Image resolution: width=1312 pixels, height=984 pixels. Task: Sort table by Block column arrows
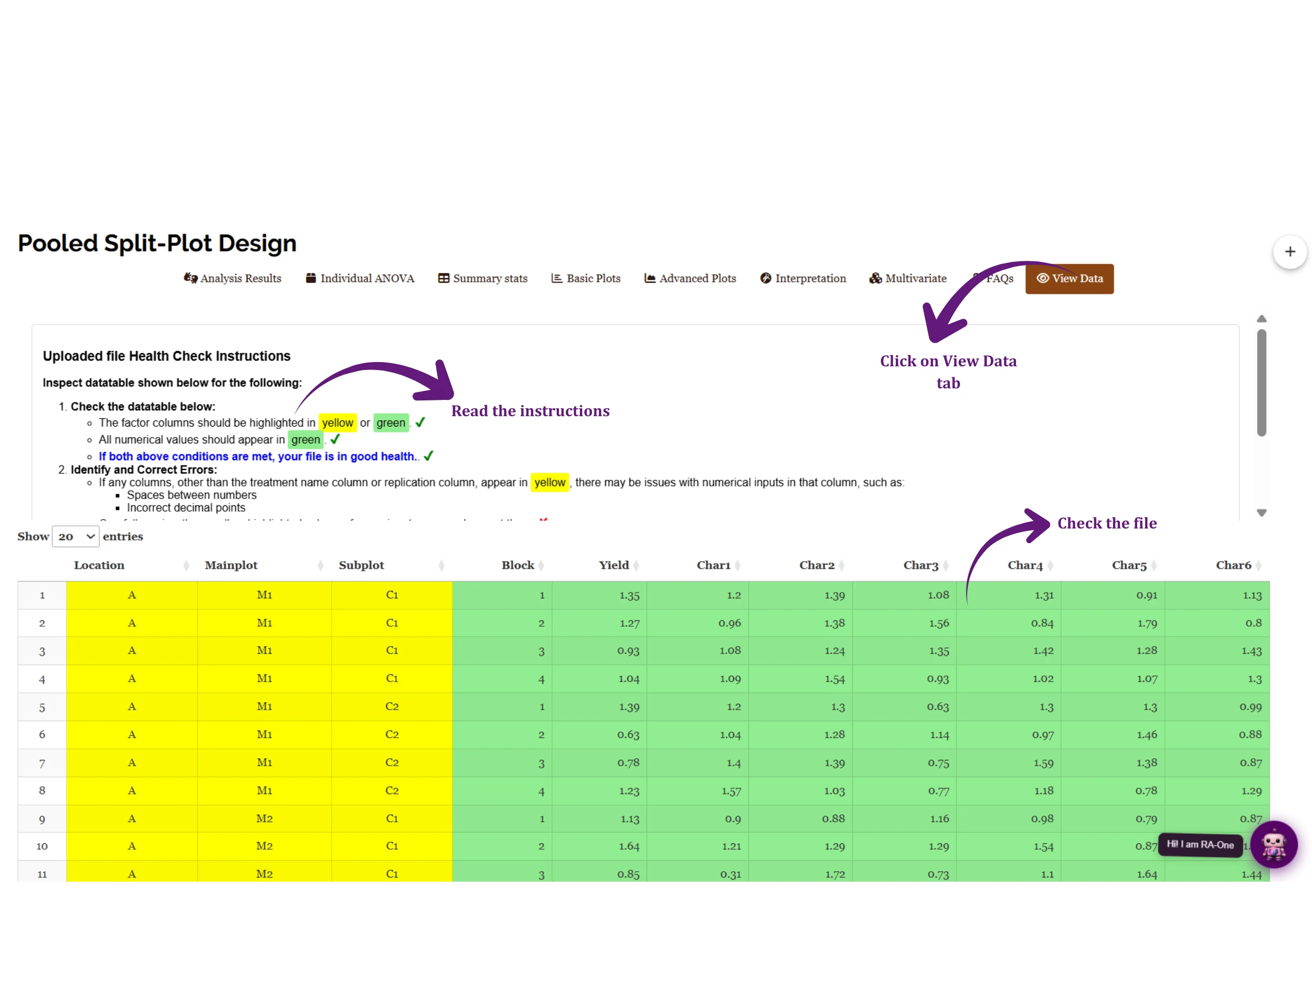[x=541, y=565]
